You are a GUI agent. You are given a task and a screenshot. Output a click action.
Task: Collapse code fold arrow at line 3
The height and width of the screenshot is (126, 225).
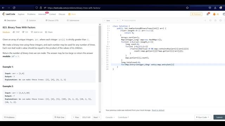pyautogui.click(x=109, y=30)
